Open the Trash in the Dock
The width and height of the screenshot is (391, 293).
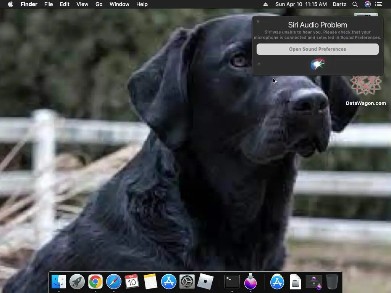[x=332, y=282]
